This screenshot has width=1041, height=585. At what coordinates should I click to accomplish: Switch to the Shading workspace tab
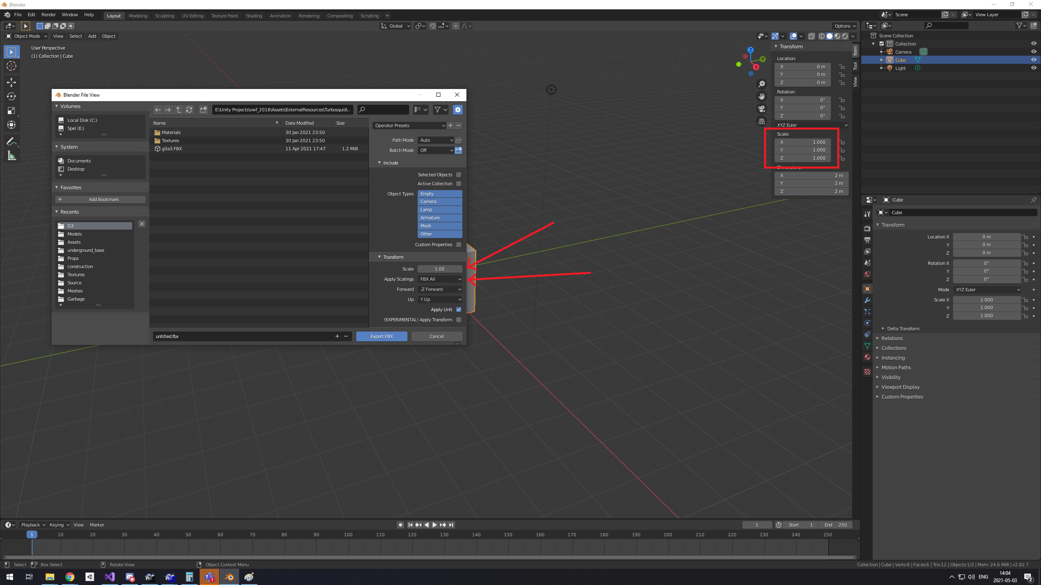coord(253,15)
